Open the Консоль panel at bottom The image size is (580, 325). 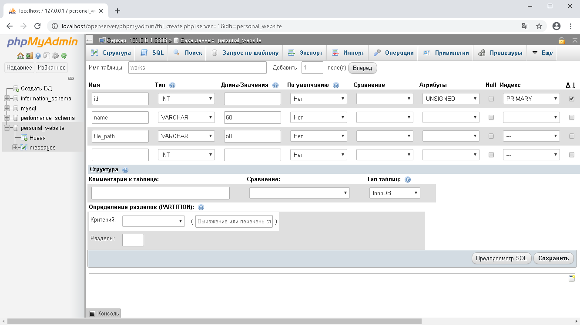(104, 313)
